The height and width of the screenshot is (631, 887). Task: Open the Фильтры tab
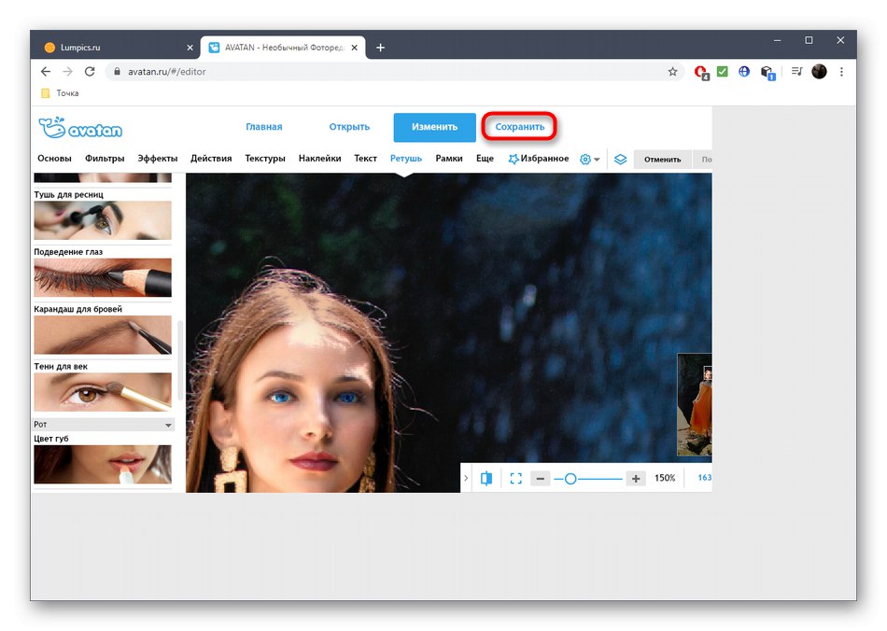pyautogui.click(x=105, y=159)
